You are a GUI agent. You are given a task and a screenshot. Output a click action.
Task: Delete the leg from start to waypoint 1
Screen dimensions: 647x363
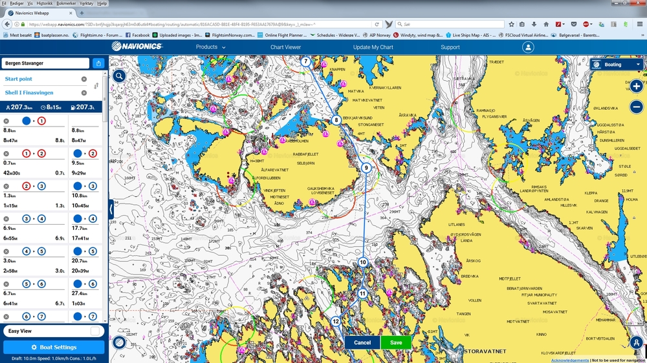pyautogui.click(x=6, y=121)
